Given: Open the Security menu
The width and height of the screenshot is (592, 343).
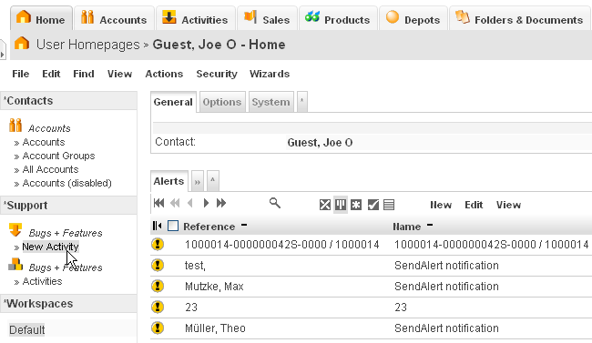Looking at the screenshot, I should [217, 74].
